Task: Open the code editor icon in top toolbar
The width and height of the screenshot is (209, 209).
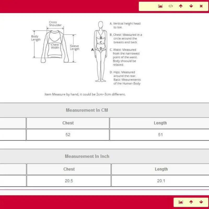Action: [171, 6]
